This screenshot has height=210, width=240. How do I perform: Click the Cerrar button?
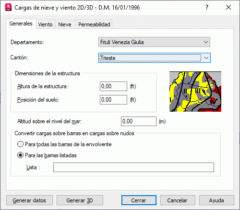point(139,200)
